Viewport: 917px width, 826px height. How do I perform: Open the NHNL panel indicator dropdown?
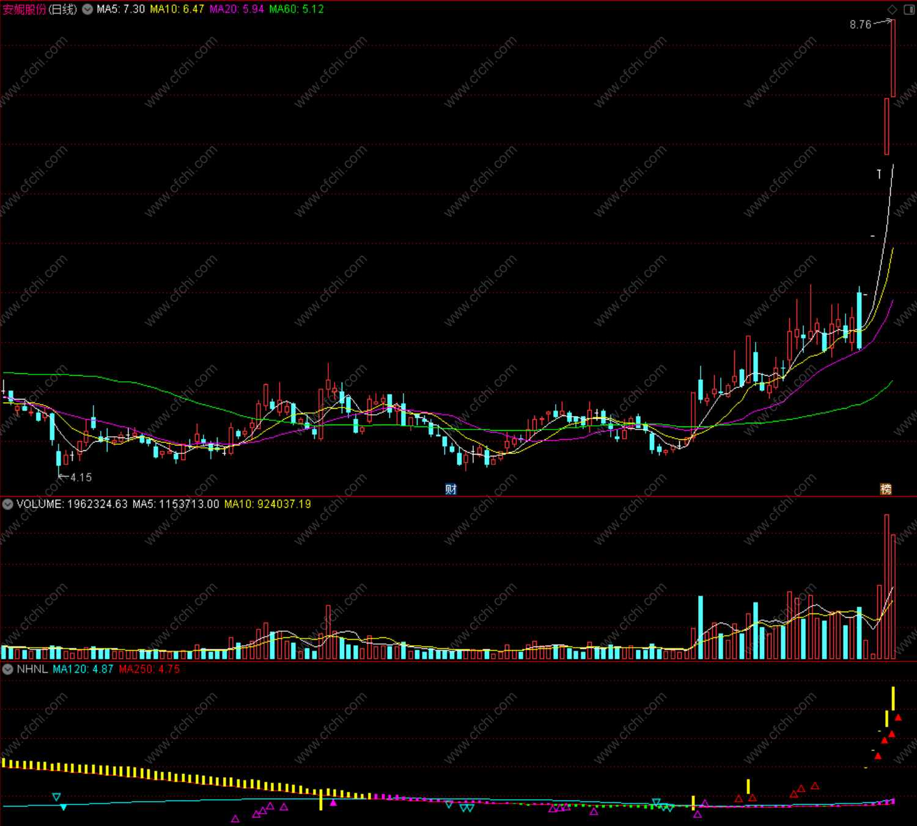(x=7, y=669)
